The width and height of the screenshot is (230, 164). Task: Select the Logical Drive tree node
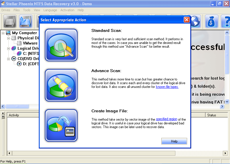25,48
